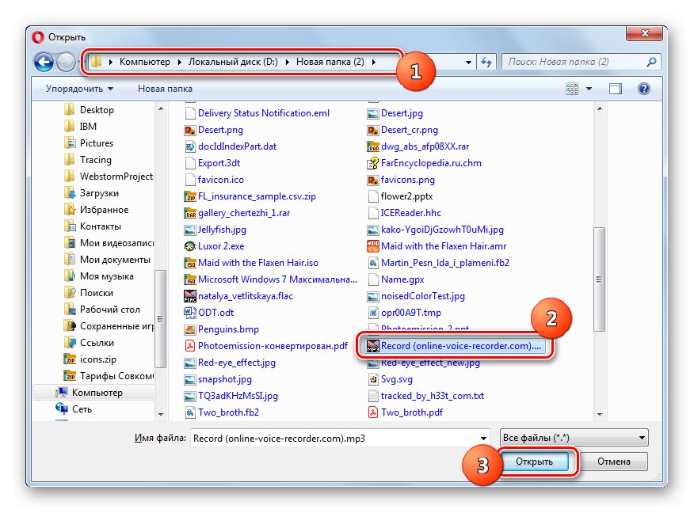The width and height of the screenshot is (694, 513).
Task: Open the Все файлы (*.*) file type dropdown
Action: pos(574,438)
